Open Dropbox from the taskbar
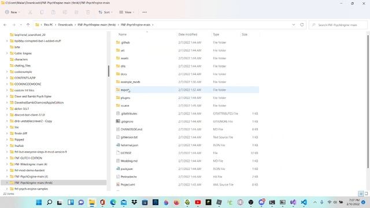The width and height of the screenshot is (370, 208). [134, 202]
